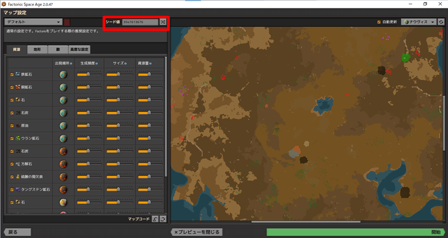Click the planet icon in the 銅鉱石 row
Viewport: 448px width, 238px height.
pyautogui.click(x=63, y=87)
